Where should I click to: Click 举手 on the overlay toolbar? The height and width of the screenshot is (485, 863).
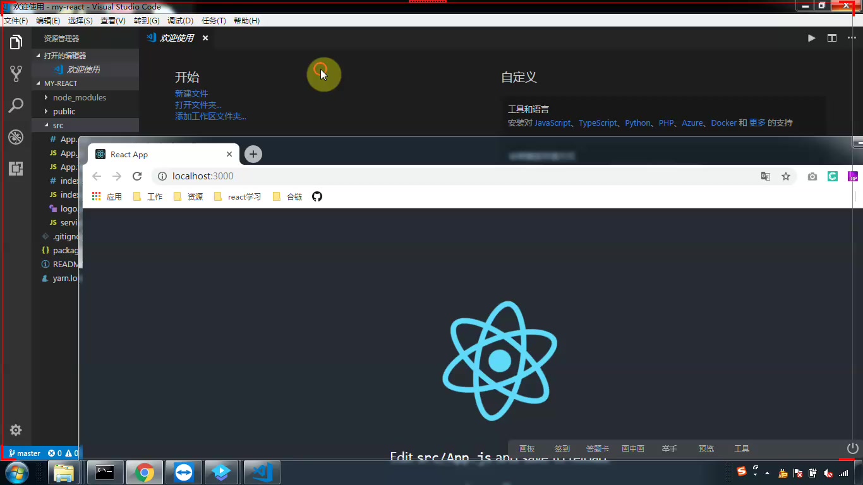point(670,449)
